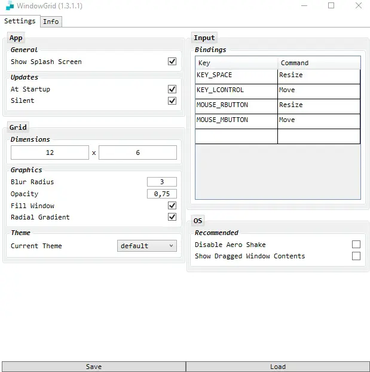The image size is (370, 372).
Task: Click the WindowGrid app icon in title bar
Action: [x=10, y=5]
